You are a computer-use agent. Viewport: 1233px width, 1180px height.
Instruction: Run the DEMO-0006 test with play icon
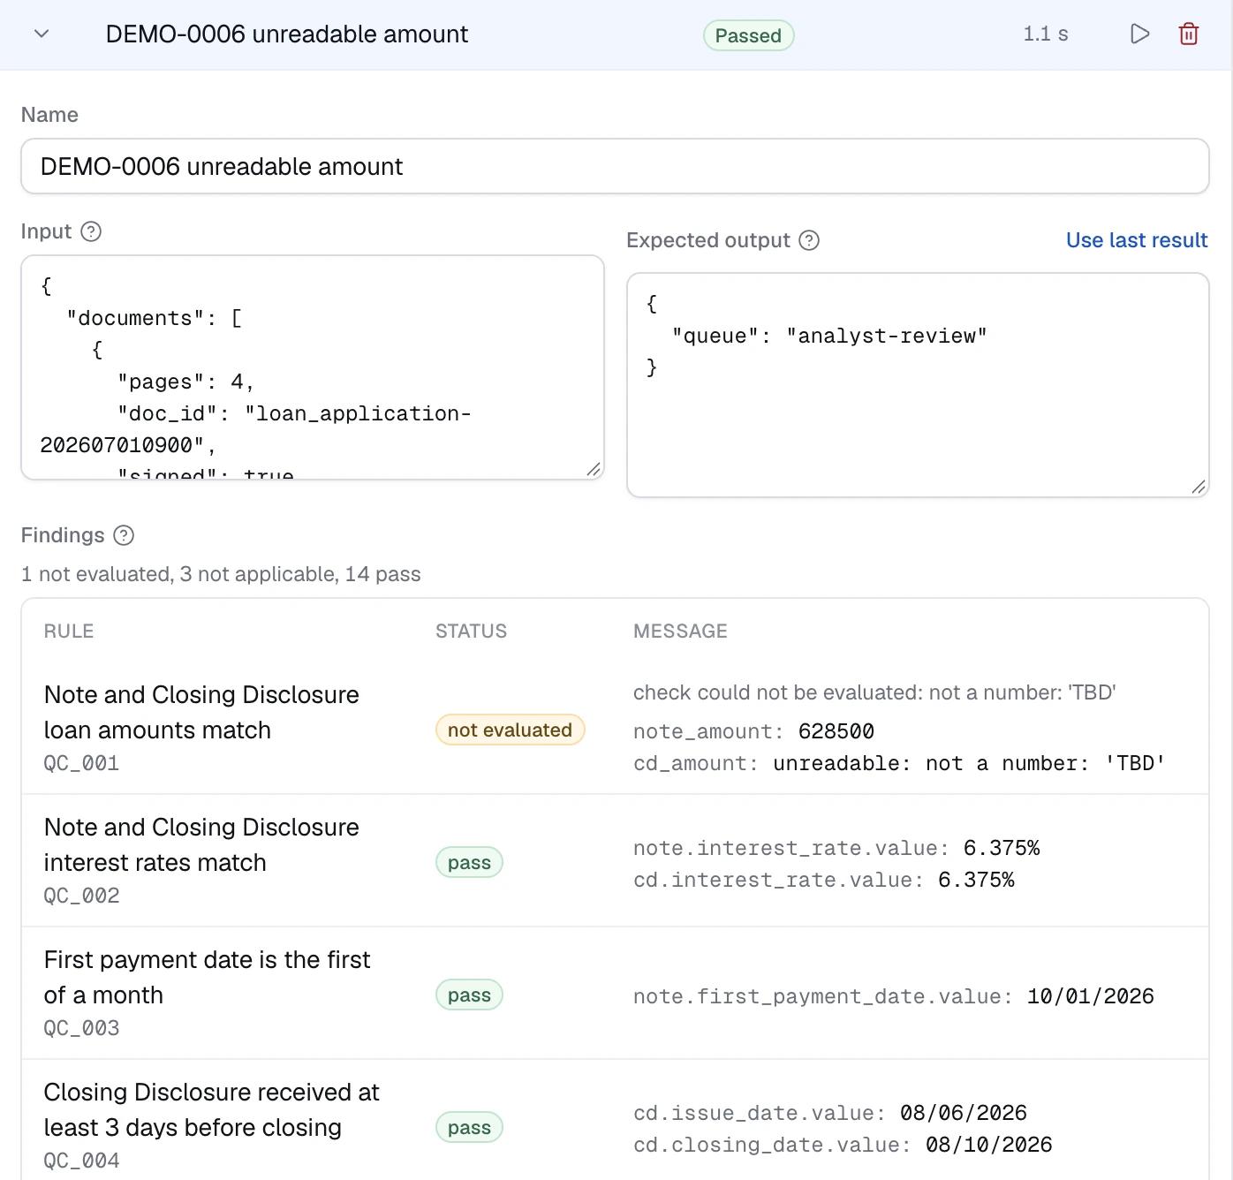click(x=1140, y=34)
